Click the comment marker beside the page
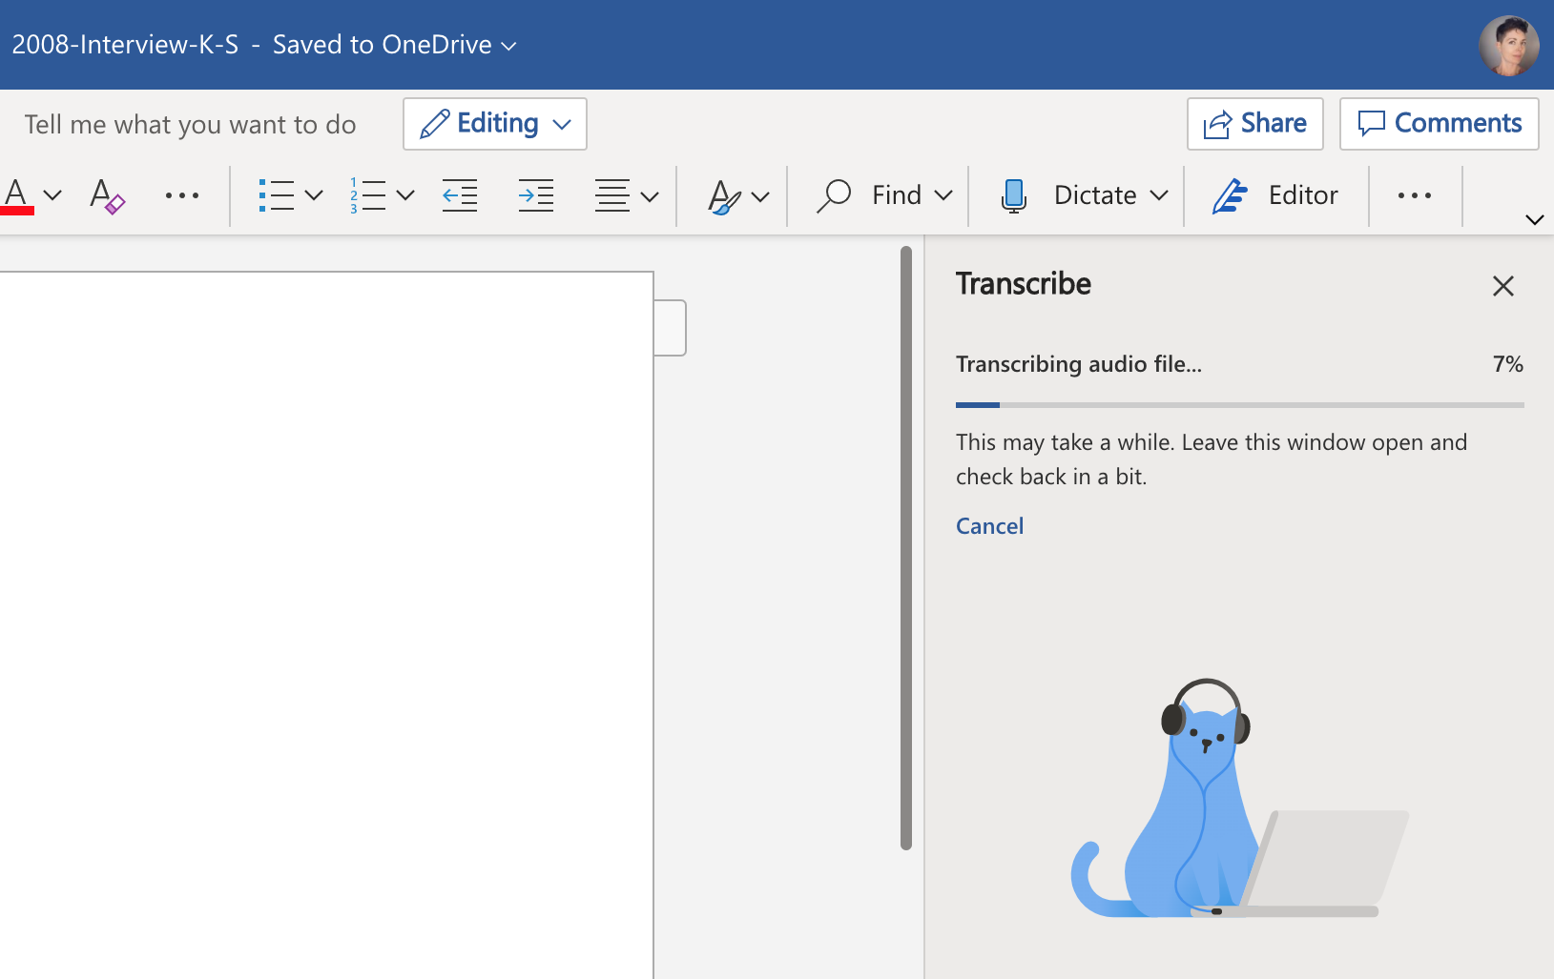1554x979 pixels. pyautogui.click(x=671, y=328)
